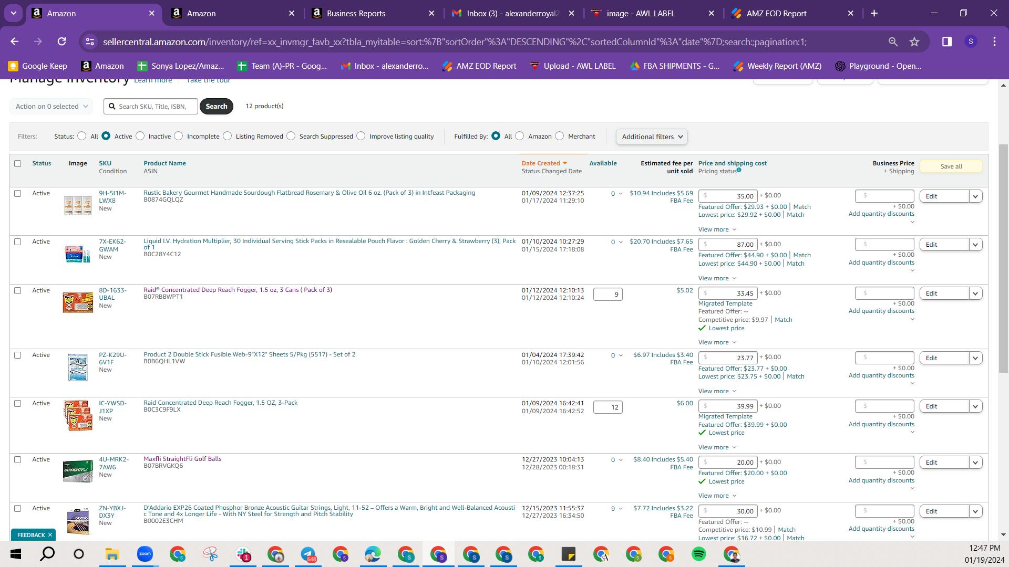Open the Google Keep bookmark

(x=38, y=66)
